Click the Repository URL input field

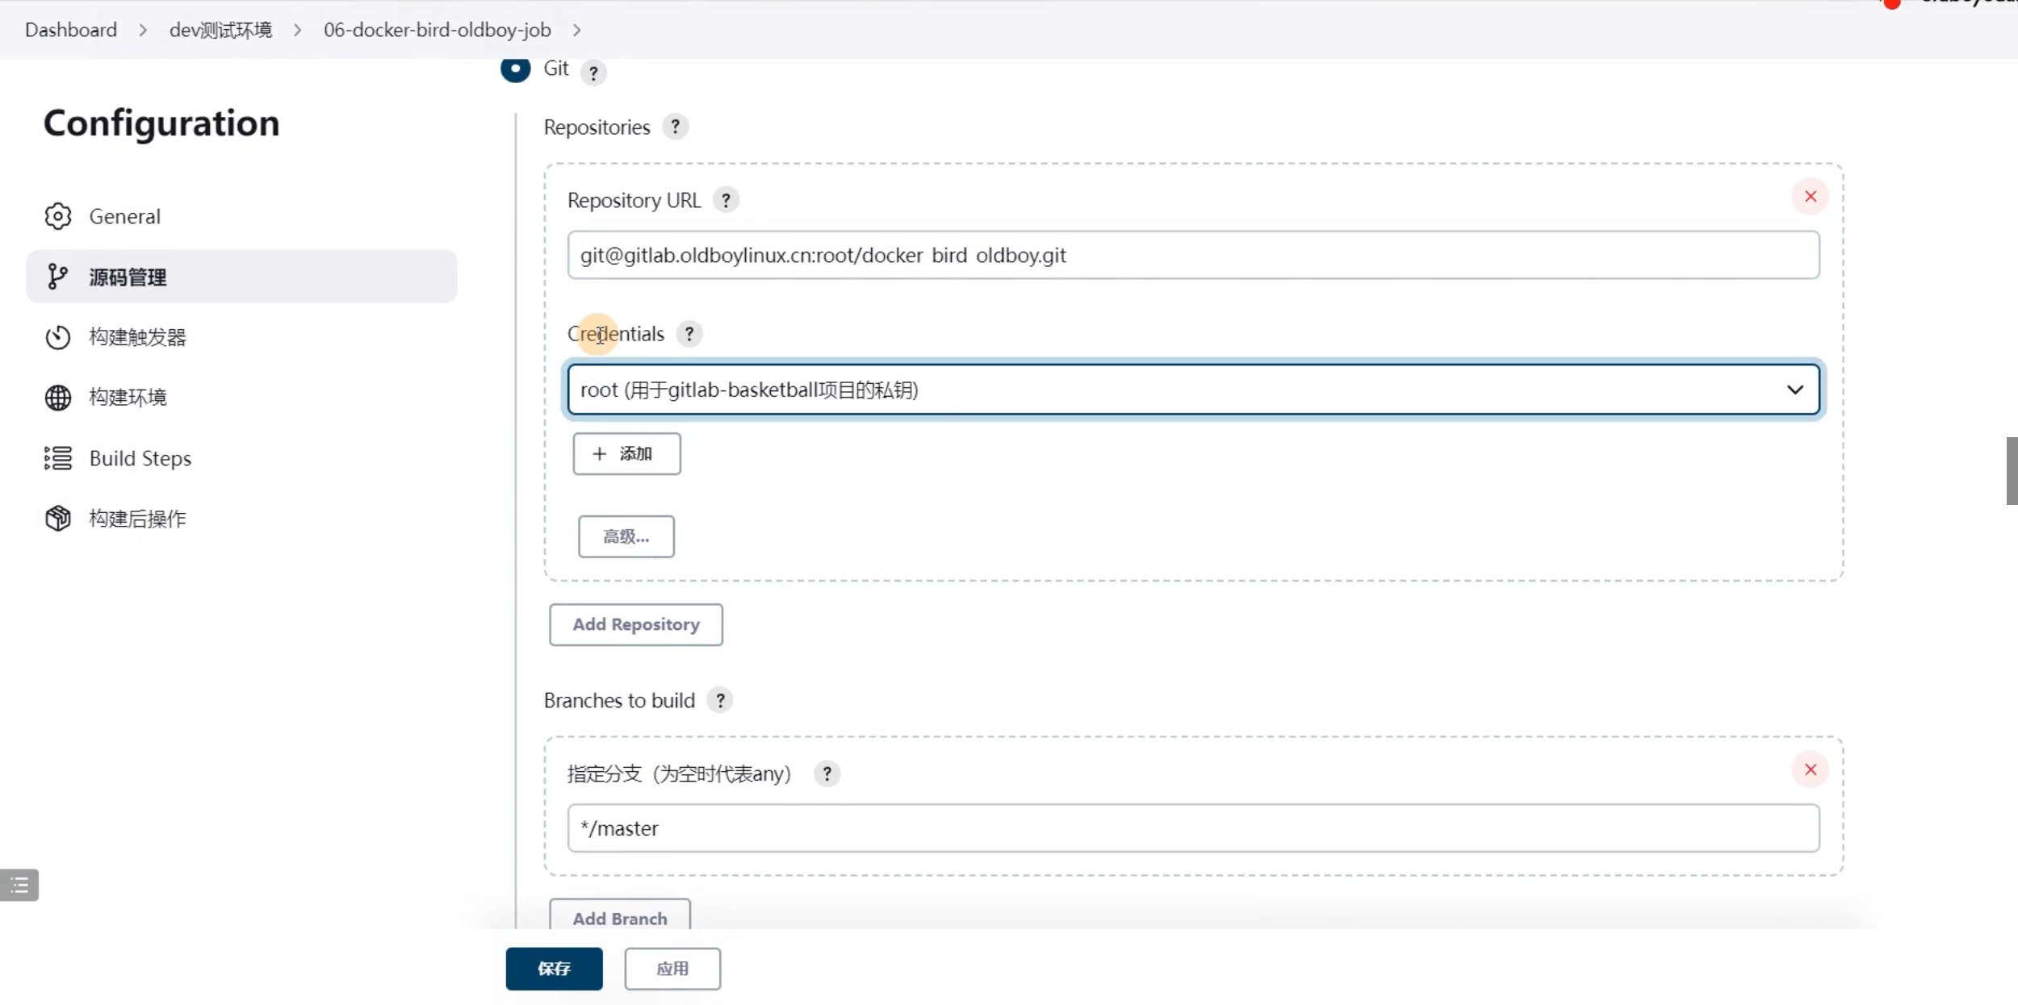tap(1193, 255)
